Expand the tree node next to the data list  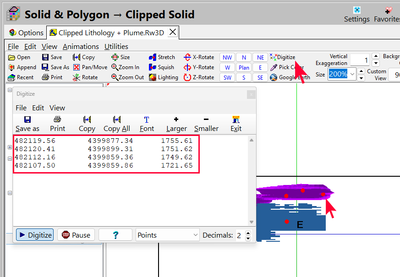[x=10, y=147]
